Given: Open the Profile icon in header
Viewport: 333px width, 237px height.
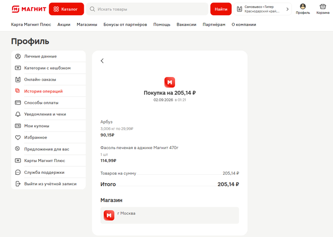Looking at the screenshot, I should coord(303,9).
